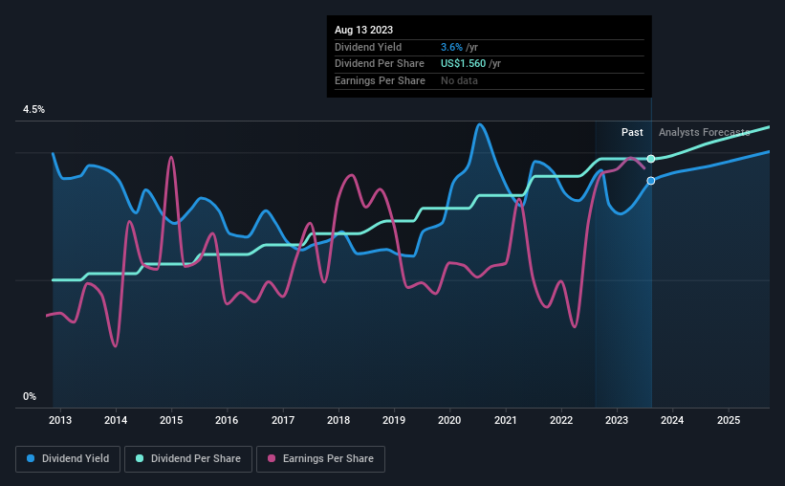This screenshot has width=785, height=486.
Task: Toggle the Dividend Yield legend button
Action: [68, 459]
